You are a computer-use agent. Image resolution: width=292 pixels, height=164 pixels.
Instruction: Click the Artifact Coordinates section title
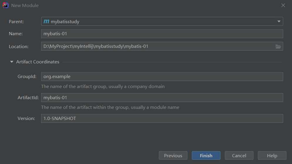(38, 62)
